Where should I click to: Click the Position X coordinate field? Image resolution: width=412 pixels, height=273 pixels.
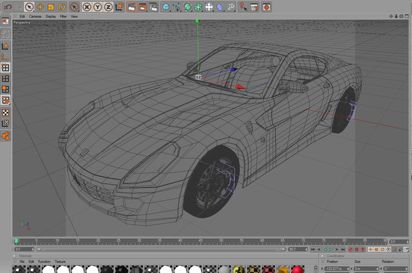coord(336,268)
